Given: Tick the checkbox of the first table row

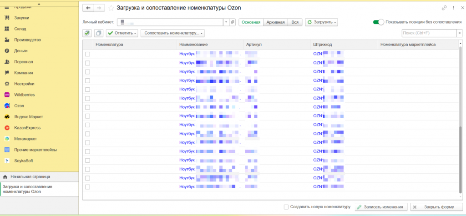Looking at the screenshot, I should 87,54.
